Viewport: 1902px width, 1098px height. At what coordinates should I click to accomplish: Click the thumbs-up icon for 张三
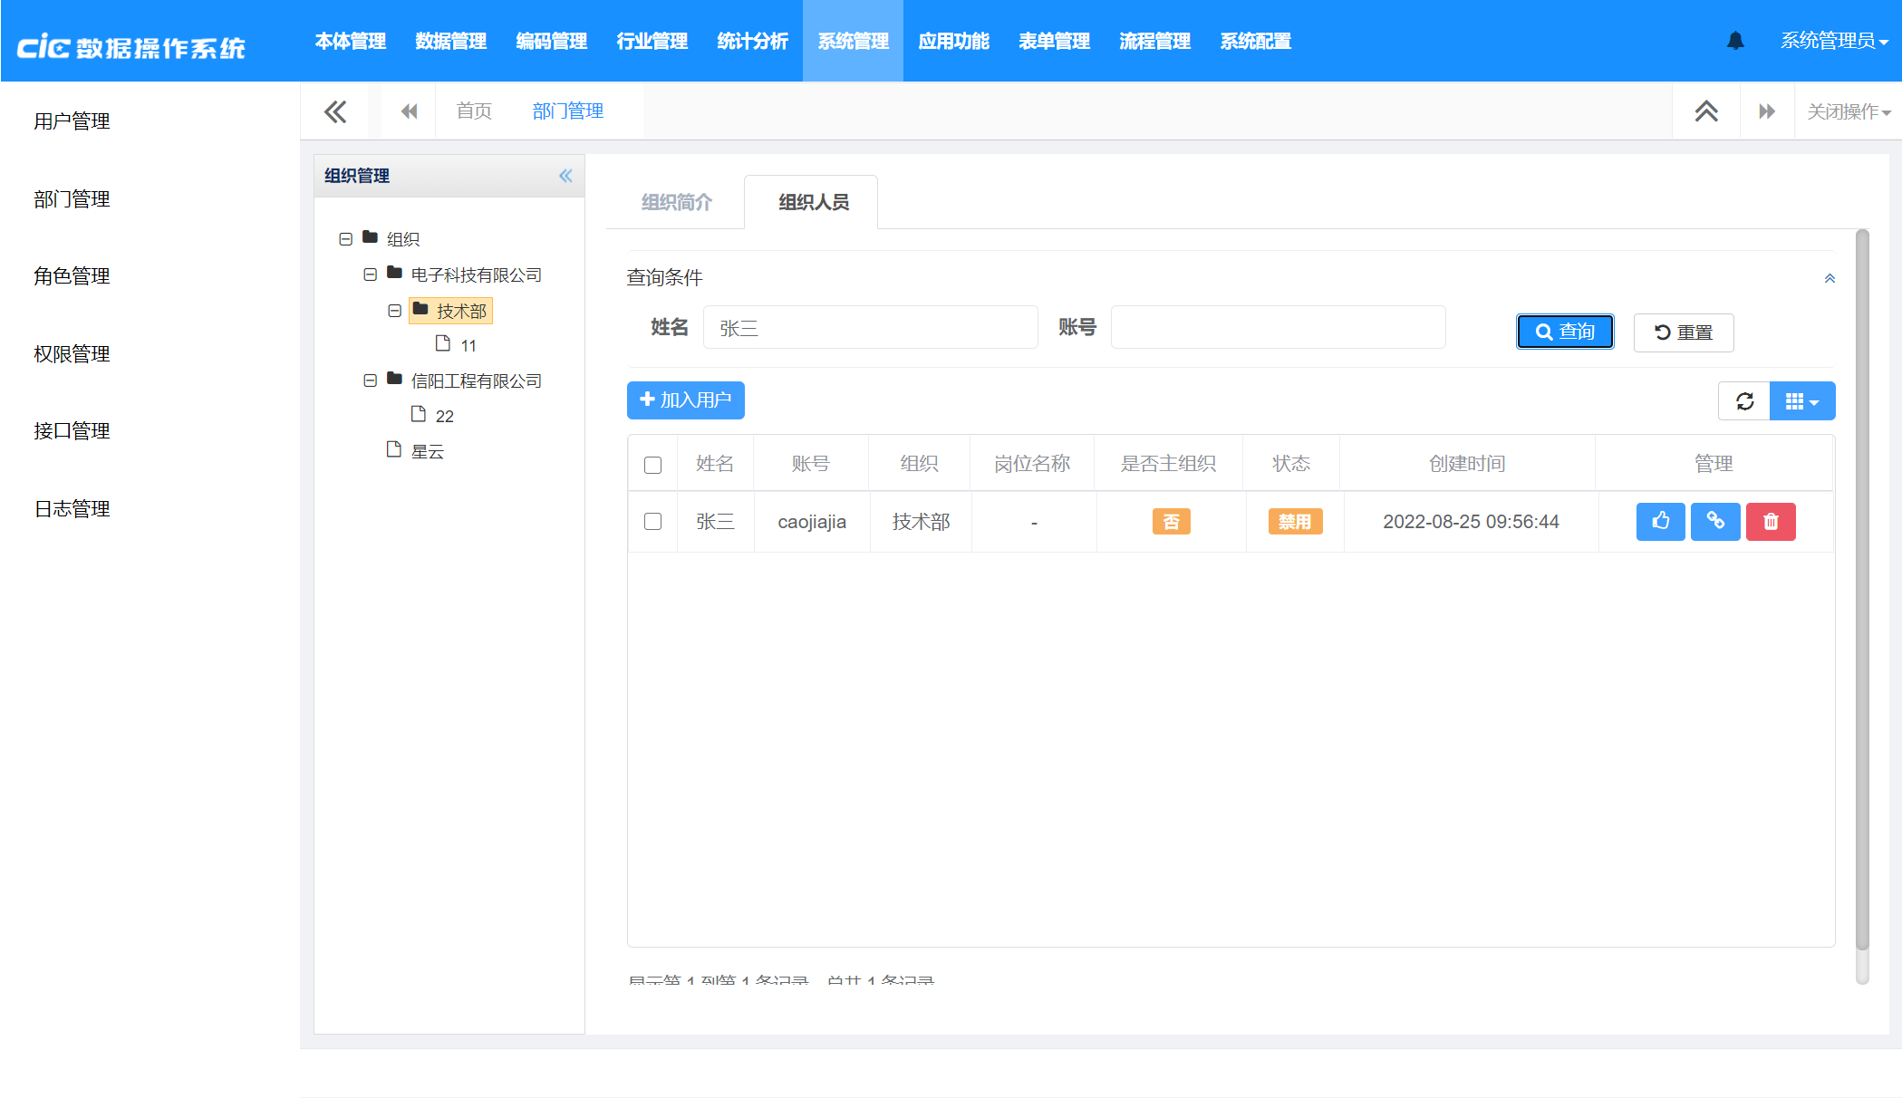[x=1660, y=522]
